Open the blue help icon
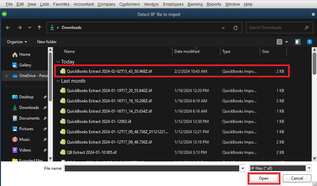The height and width of the screenshot is (186, 317). [309, 42]
